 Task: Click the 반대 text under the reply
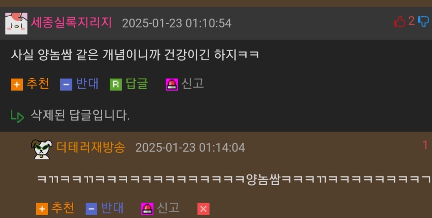(112, 208)
